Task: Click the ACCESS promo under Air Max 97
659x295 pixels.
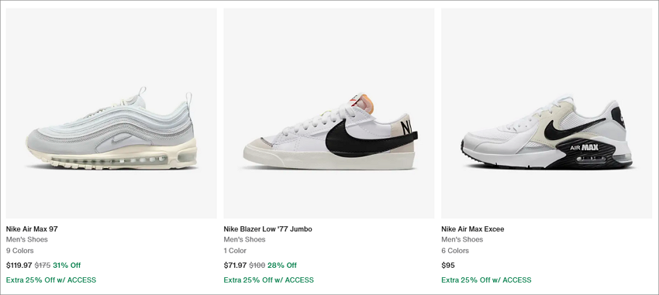Action: point(51,280)
